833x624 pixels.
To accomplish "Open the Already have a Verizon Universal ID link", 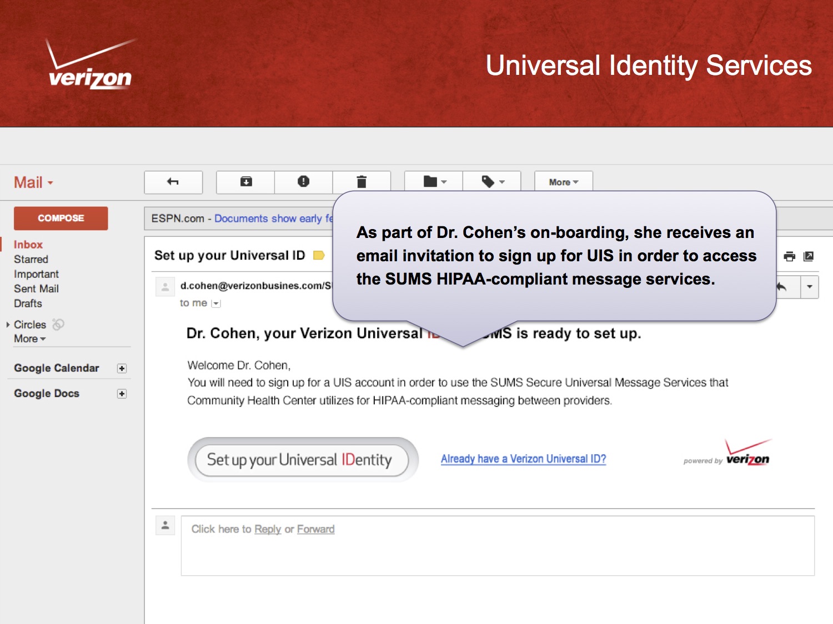I will [x=523, y=459].
